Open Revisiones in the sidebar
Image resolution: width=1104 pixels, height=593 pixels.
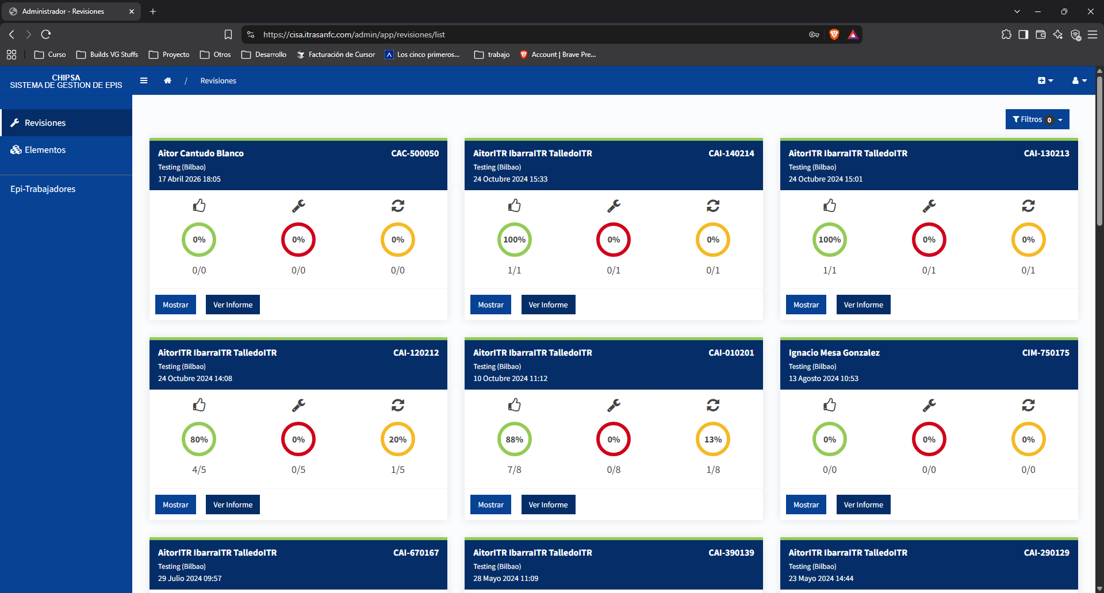(x=66, y=123)
